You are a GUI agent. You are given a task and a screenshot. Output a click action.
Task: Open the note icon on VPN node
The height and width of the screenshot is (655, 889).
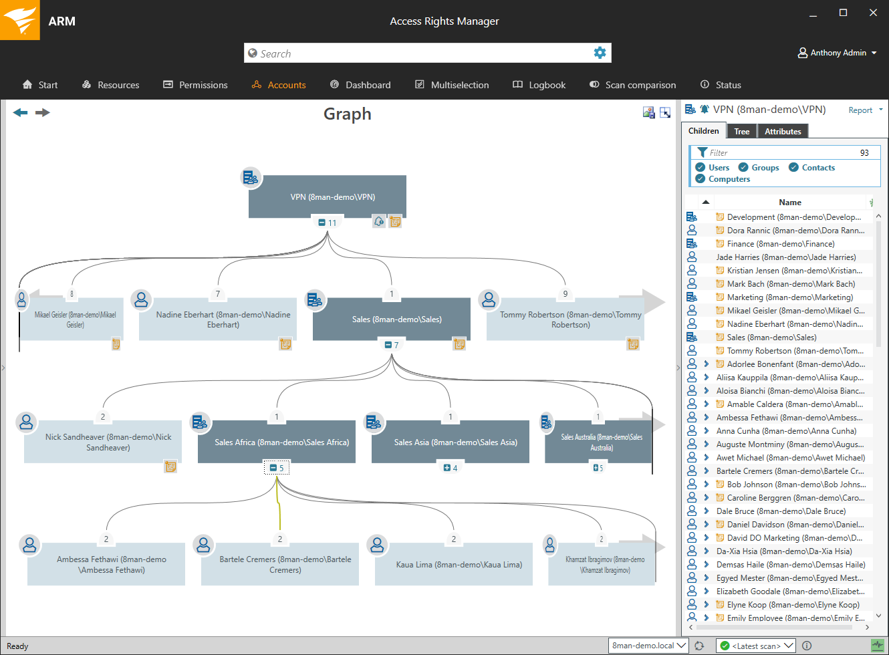[395, 221]
